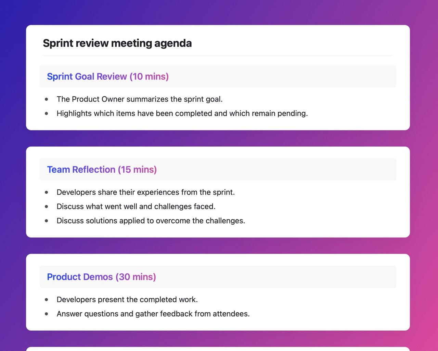The width and height of the screenshot is (438, 351).
Task: Select the Developers present completed work bullet
Action: click(127, 299)
